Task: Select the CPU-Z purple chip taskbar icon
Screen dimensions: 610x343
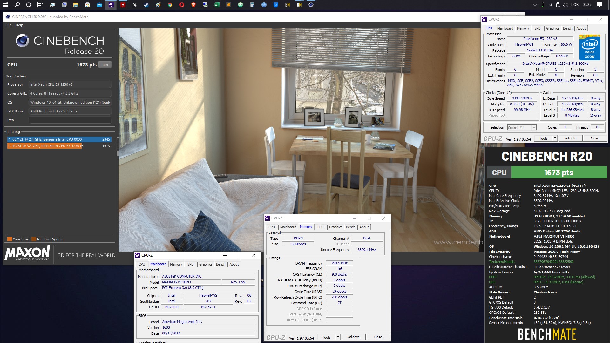Action: [111, 5]
